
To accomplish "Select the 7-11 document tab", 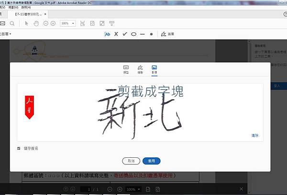I will point(28,14).
